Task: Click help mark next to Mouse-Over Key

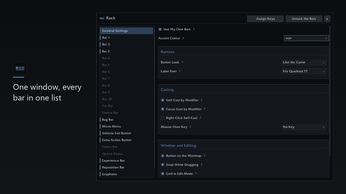Action: pyautogui.click(x=190, y=127)
